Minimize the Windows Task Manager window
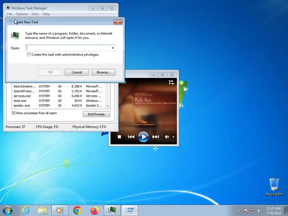Screen dimensions: 288x216 (x=93, y=8)
